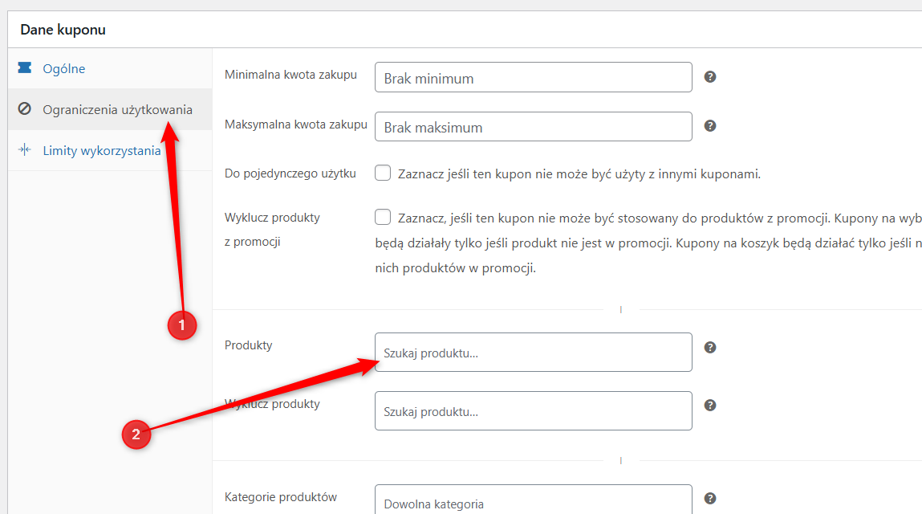Click the arrows icon next to Limity wykorzystania

pos(25,149)
